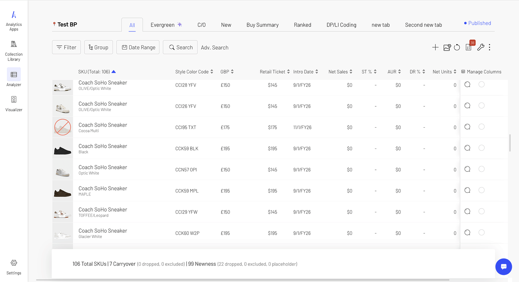Click the refresh circular arrow icon
Image resolution: width=519 pixels, height=282 pixels.
(457, 47)
